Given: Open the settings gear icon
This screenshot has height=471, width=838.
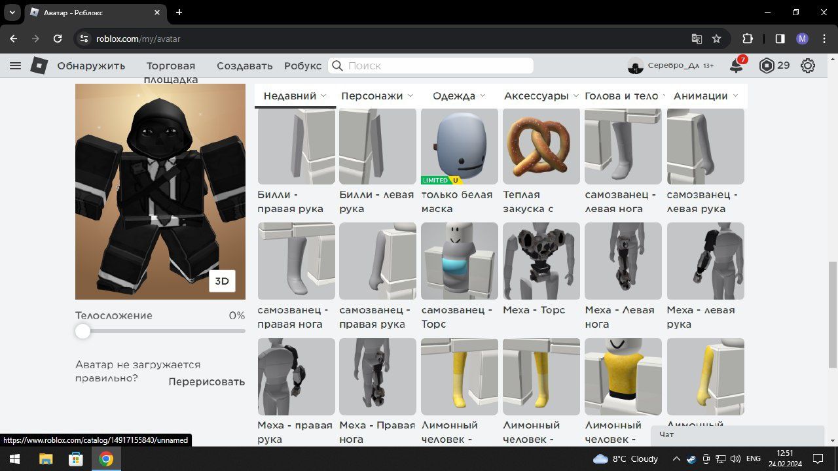Looking at the screenshot, I should click(x=808, y=65).
